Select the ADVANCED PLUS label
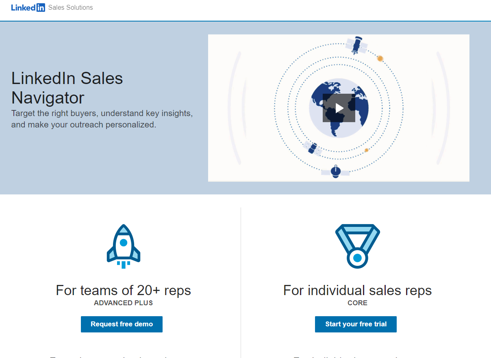Image resolution: width=491 pixels, height=358 pixels. [124, 303]
